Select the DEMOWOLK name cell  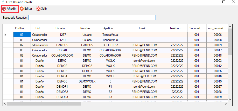pos(87,81)
